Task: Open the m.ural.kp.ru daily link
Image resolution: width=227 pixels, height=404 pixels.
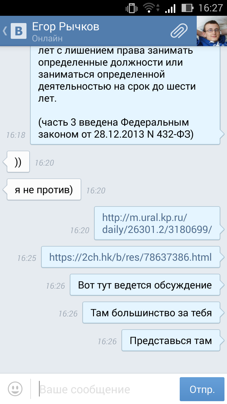Action: pyautogui.click(x=157, y=223)
